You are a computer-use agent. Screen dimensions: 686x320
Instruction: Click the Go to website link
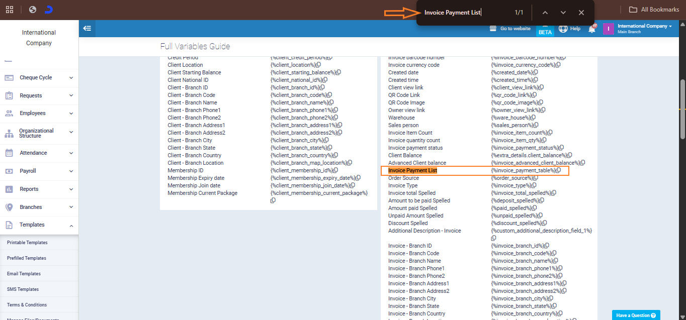click(510, 29)
